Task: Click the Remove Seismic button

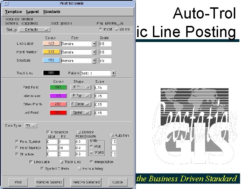Action: [x=49, y=182]
